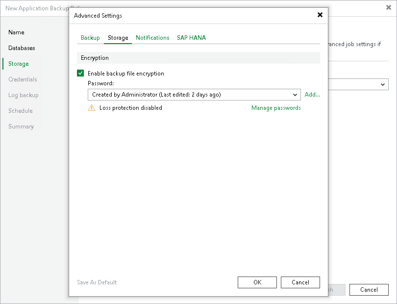Viewport: 397px width, 304px height.
Task: Open Manage passwords
Action: [x=276, y=107]
